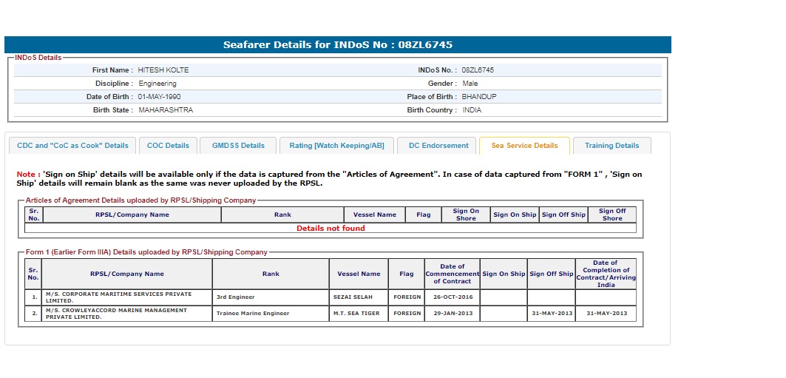Open Rating [Watch Keeping/AB] tab
This screenshot has width=786, height=378.
pyautogui.click(x=336, y=146)
